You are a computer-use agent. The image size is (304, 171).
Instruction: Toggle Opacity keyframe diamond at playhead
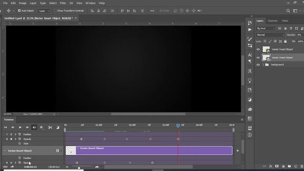[11, 139]
